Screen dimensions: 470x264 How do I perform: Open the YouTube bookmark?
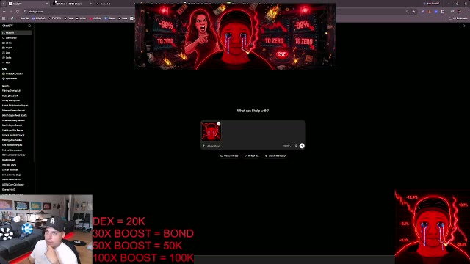95,18
